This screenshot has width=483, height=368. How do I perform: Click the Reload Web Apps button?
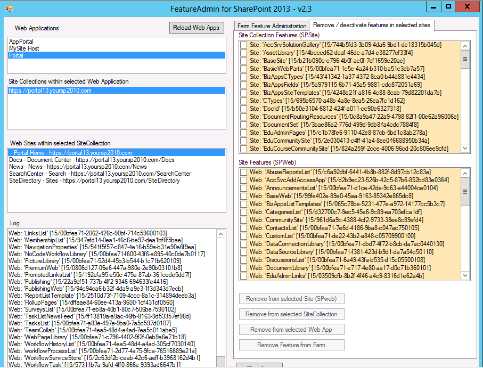(x=196, y=28)
